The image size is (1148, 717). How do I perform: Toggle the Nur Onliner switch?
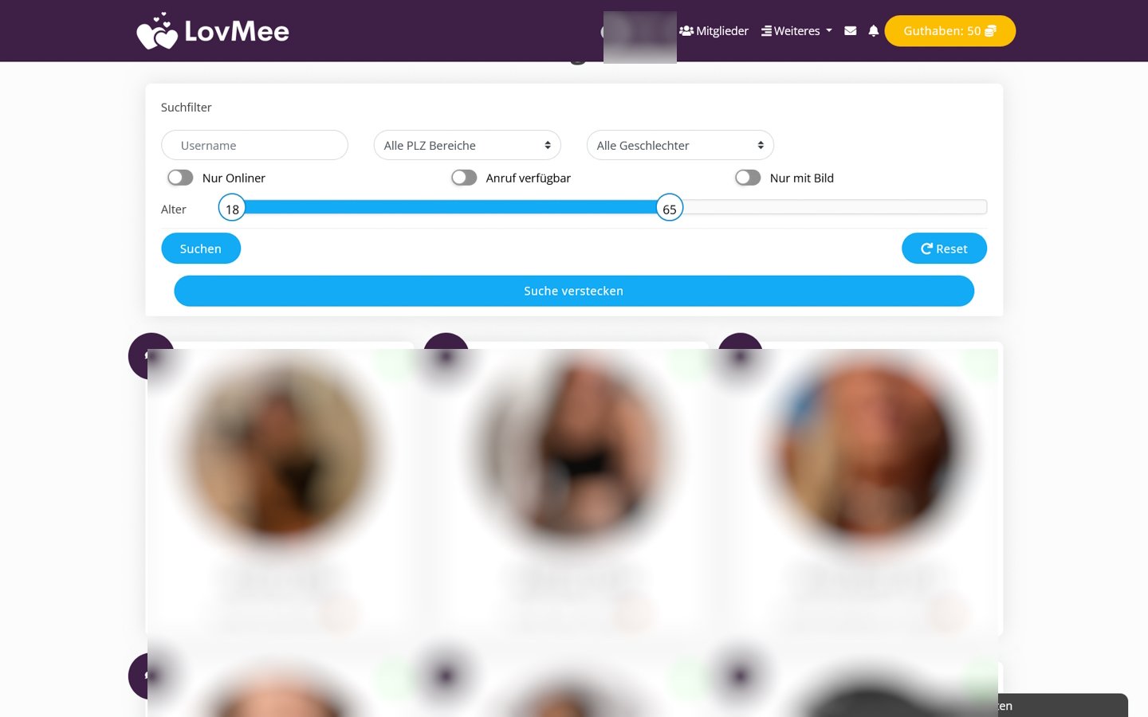tap(180, 178)
